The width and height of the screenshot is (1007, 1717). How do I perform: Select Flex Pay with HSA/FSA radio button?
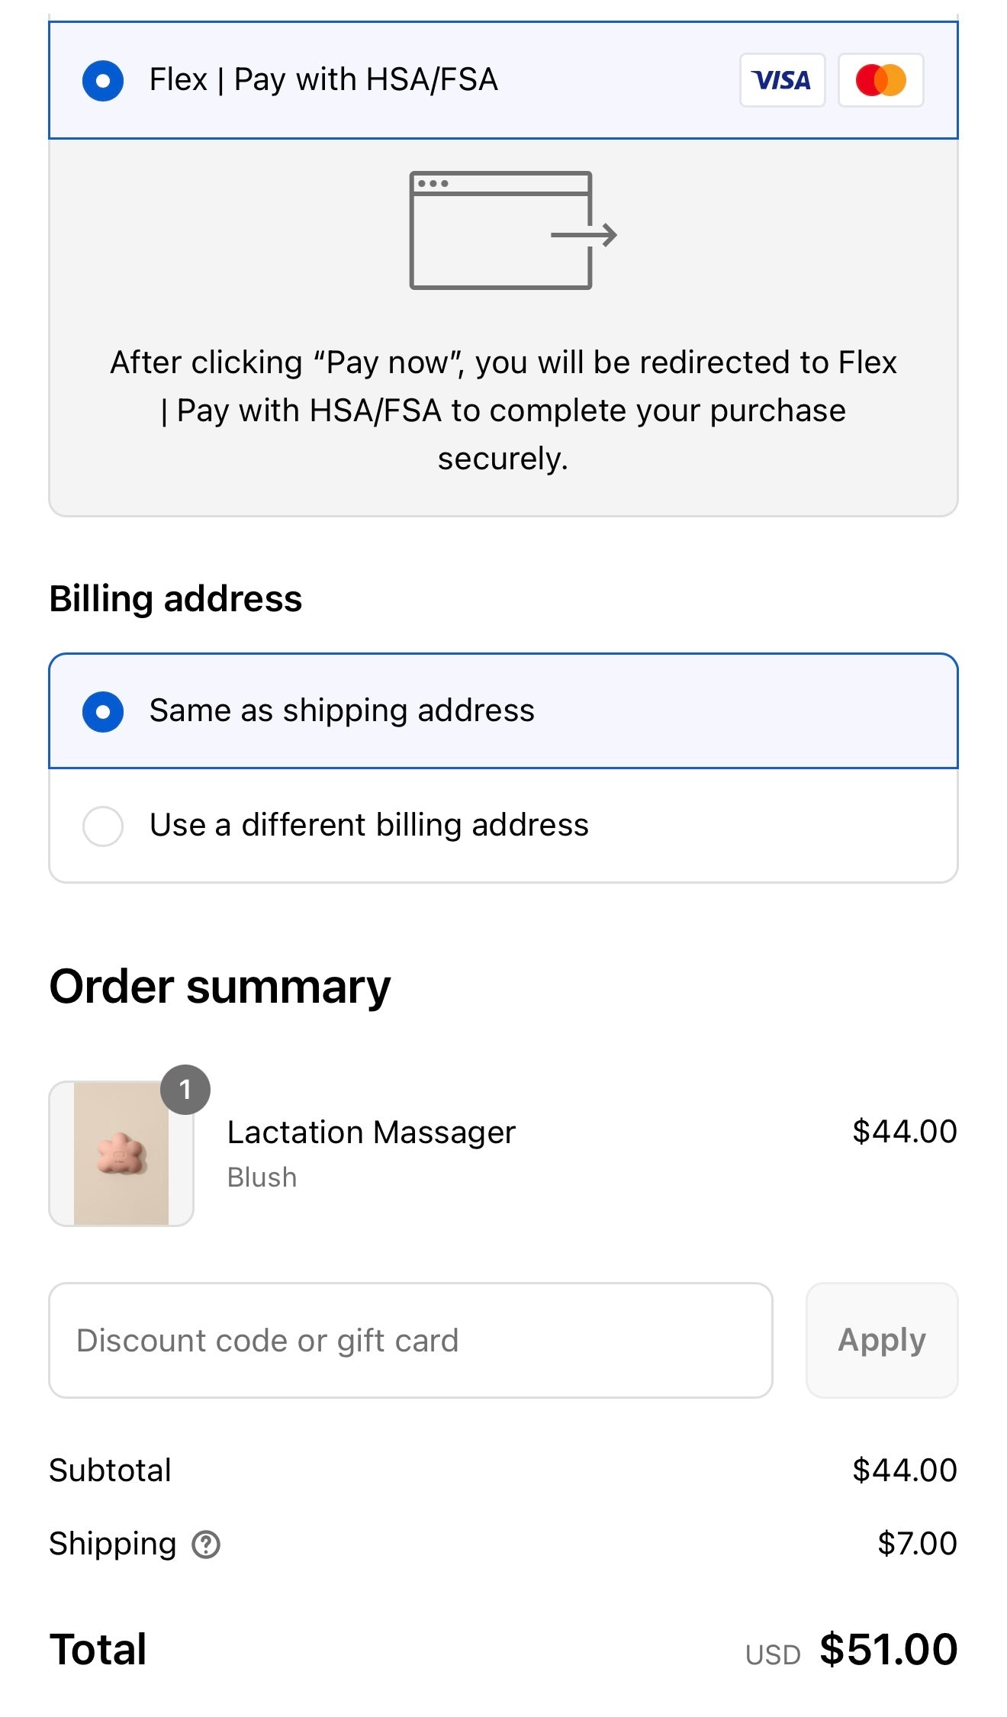point(103,80)
